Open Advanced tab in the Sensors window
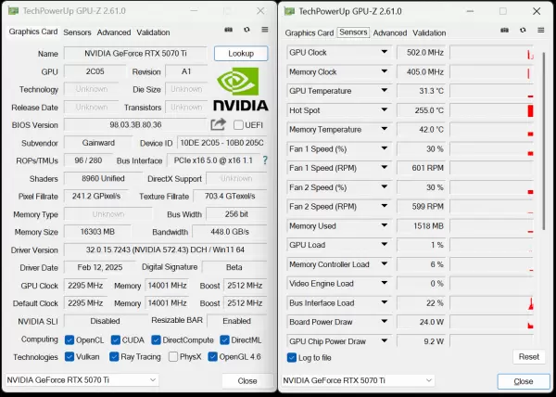 389,32
